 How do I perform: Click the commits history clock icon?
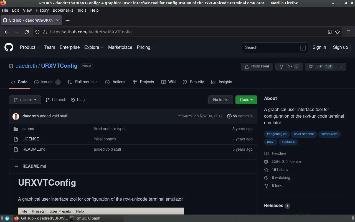(229, 116)
